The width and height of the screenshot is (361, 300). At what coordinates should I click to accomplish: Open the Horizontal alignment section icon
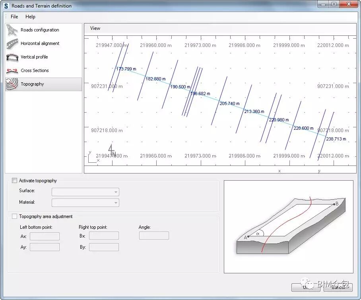[12, 43]
